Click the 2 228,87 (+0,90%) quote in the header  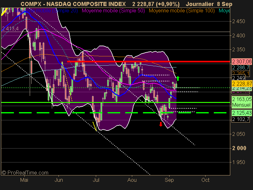pyautogui.click(x=156, y=4)
